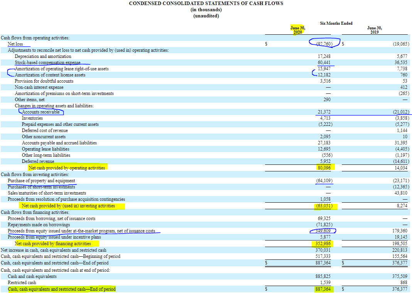412x293 pixels.
Task: Click 'Accounts payable and accrued liabilities' label
Action: point(59,143)
